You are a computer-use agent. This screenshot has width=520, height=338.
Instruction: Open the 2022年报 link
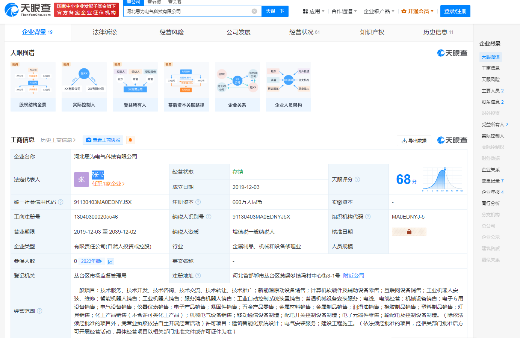tap(91, 261)
